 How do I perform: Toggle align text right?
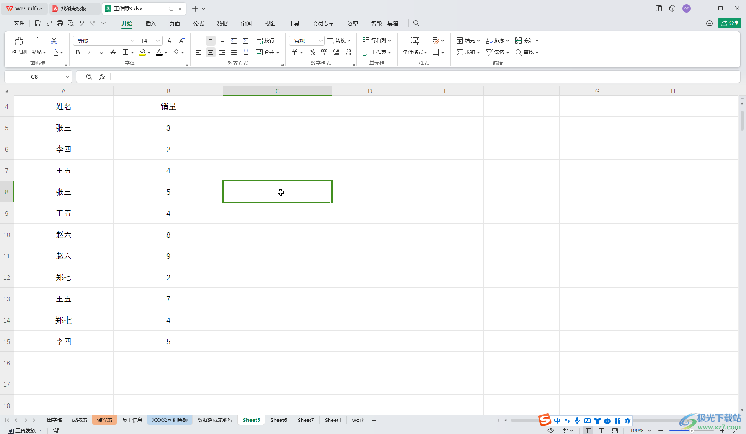click(222, 52)
